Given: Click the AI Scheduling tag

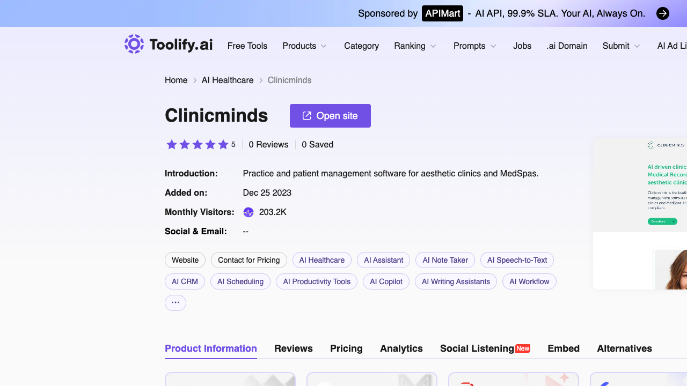Looking at the screenshot, I should (x=240, y=281).
